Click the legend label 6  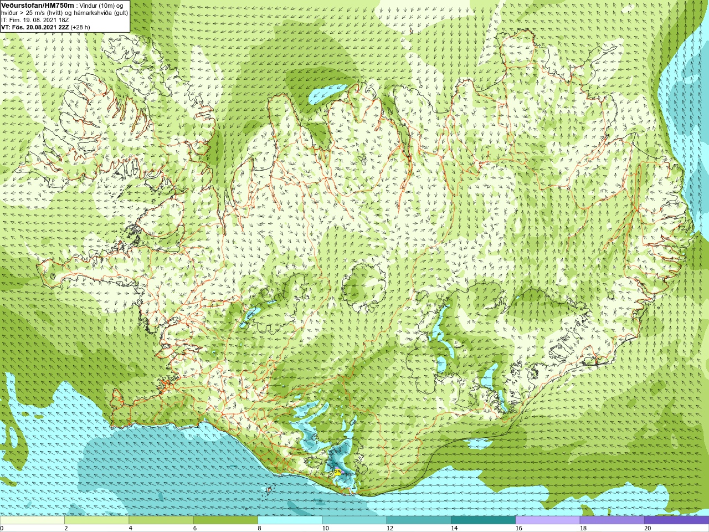coord(194,528)
